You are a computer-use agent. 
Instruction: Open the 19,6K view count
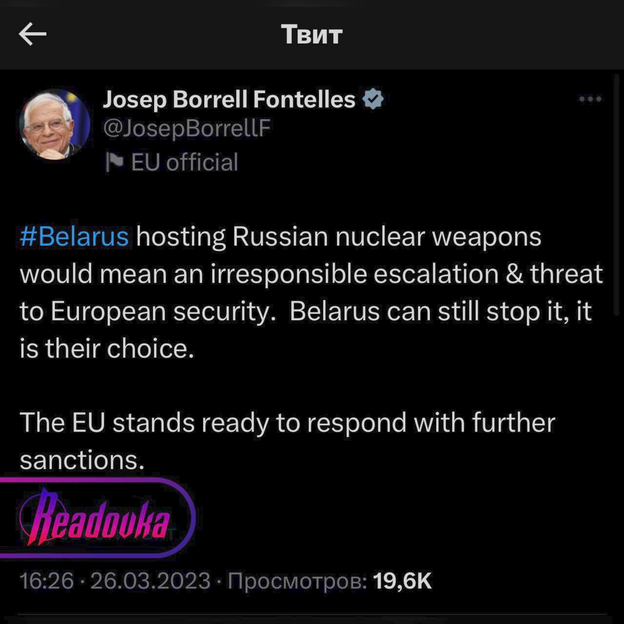point(403,581)
